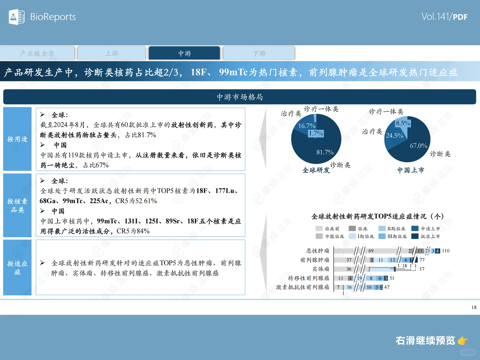Click the 激素抵抗性前列腺癌 bar row label
The image size is (480, 360).
pos(303,287)
